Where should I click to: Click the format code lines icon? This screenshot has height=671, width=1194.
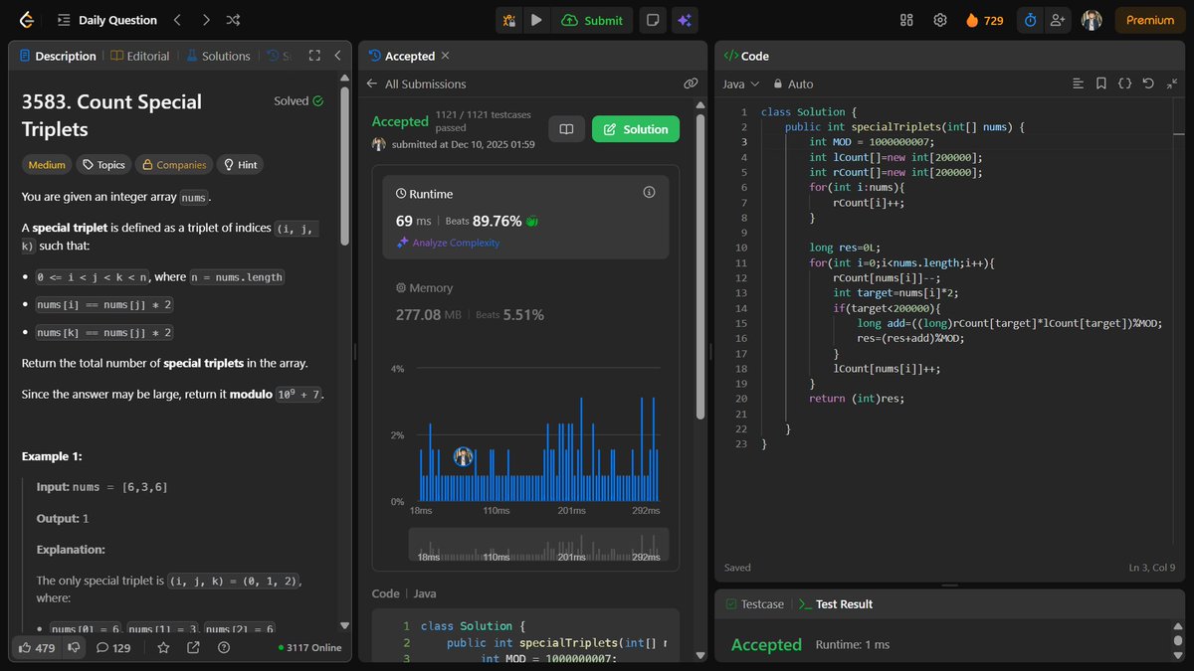1078,84
